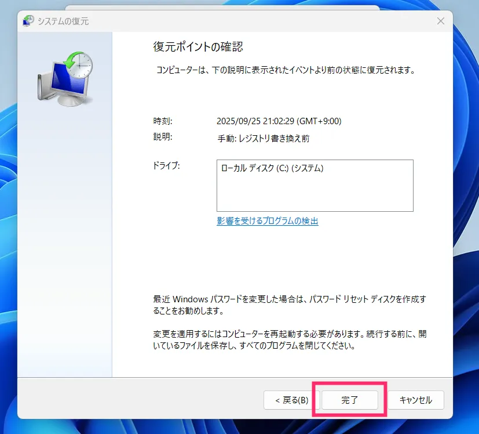Cancel the restore with キャンセル button
This screenshot has height=434, width=479.
416,400
